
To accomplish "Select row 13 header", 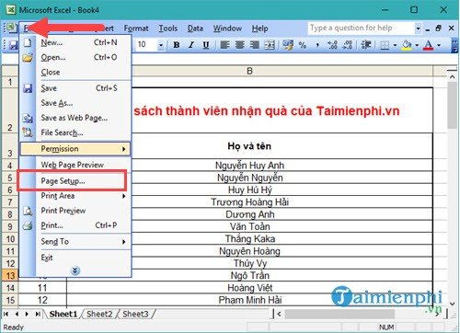I will pyautogui.click(x=10, y=275).
